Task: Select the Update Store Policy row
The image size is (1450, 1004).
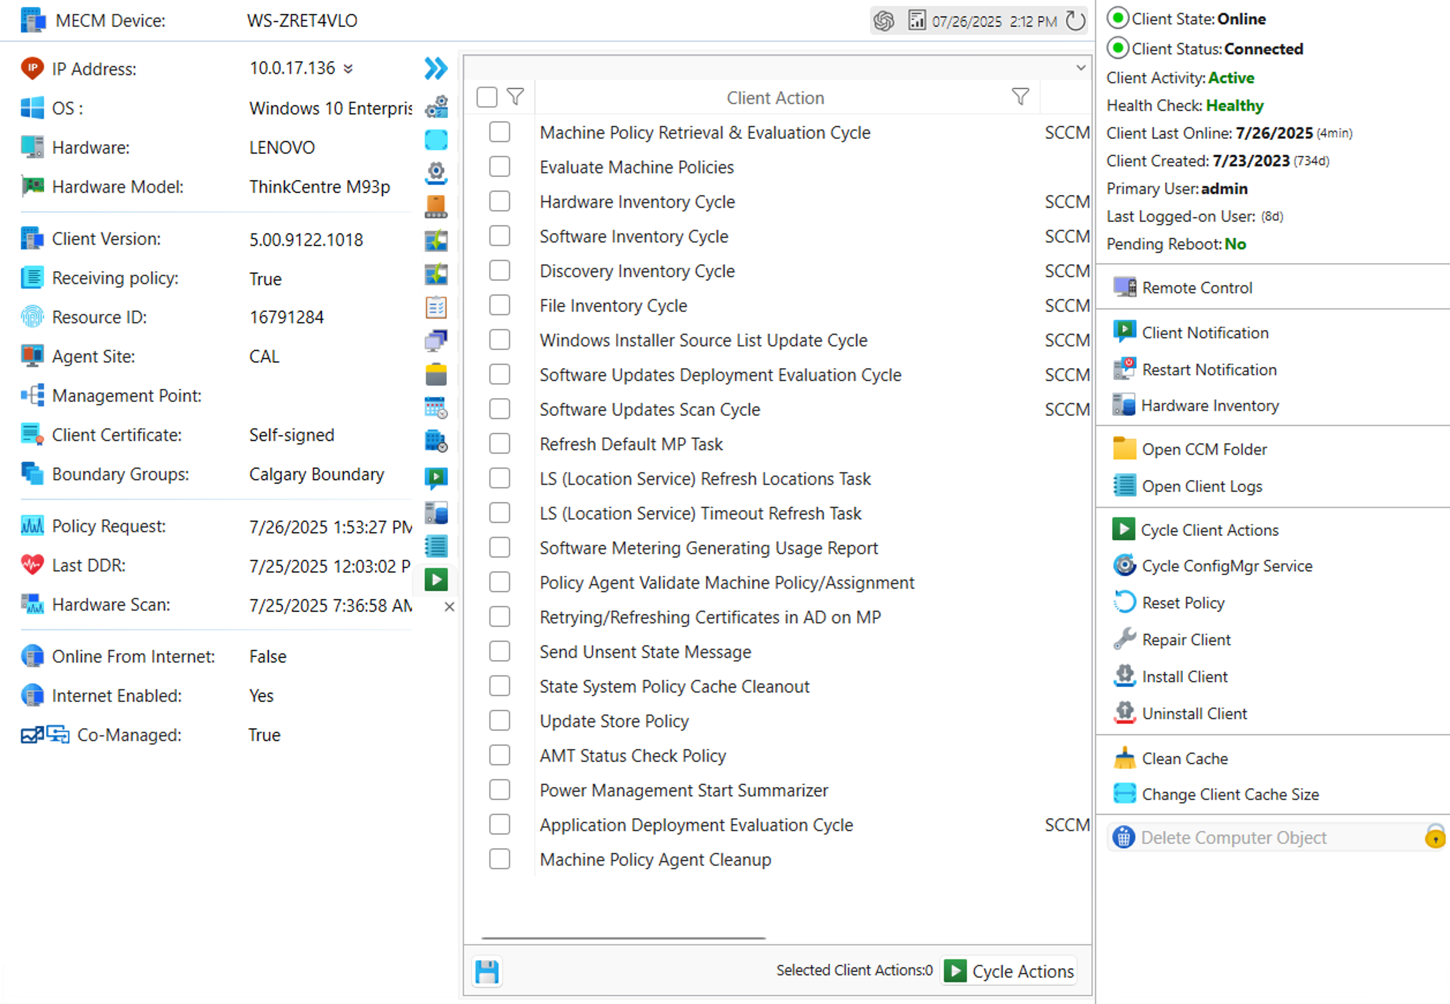Action: tap(777, 721)
